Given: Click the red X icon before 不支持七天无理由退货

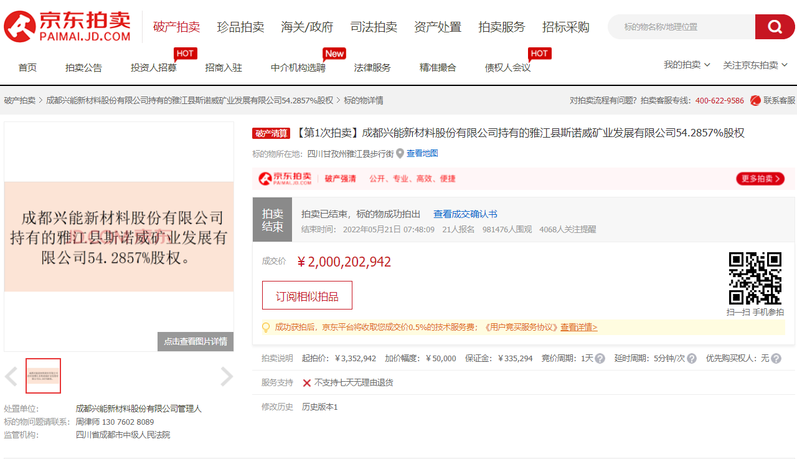Looking at the screenshot, I should click(x=306, y=382).
